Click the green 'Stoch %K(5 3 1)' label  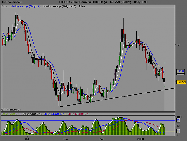(11, 114)
